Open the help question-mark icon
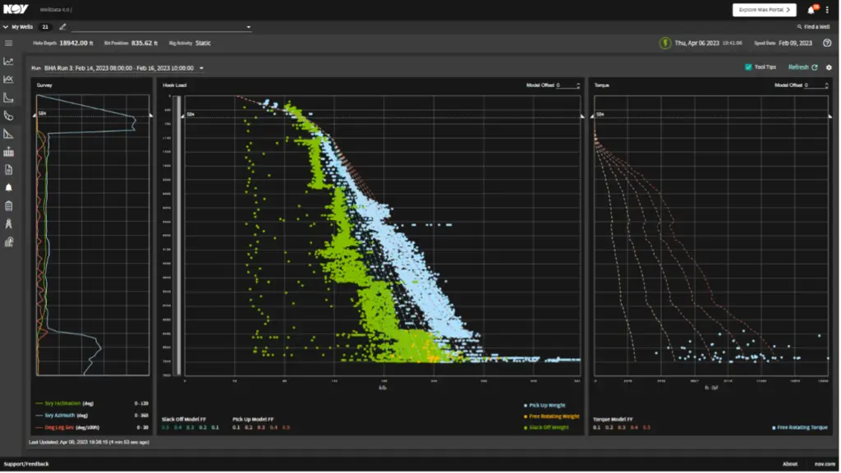The width and height of the screenshot is (841, 473). tap(828, 43)
